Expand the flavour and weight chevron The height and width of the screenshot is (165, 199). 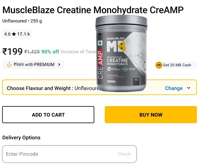(189, 88)
